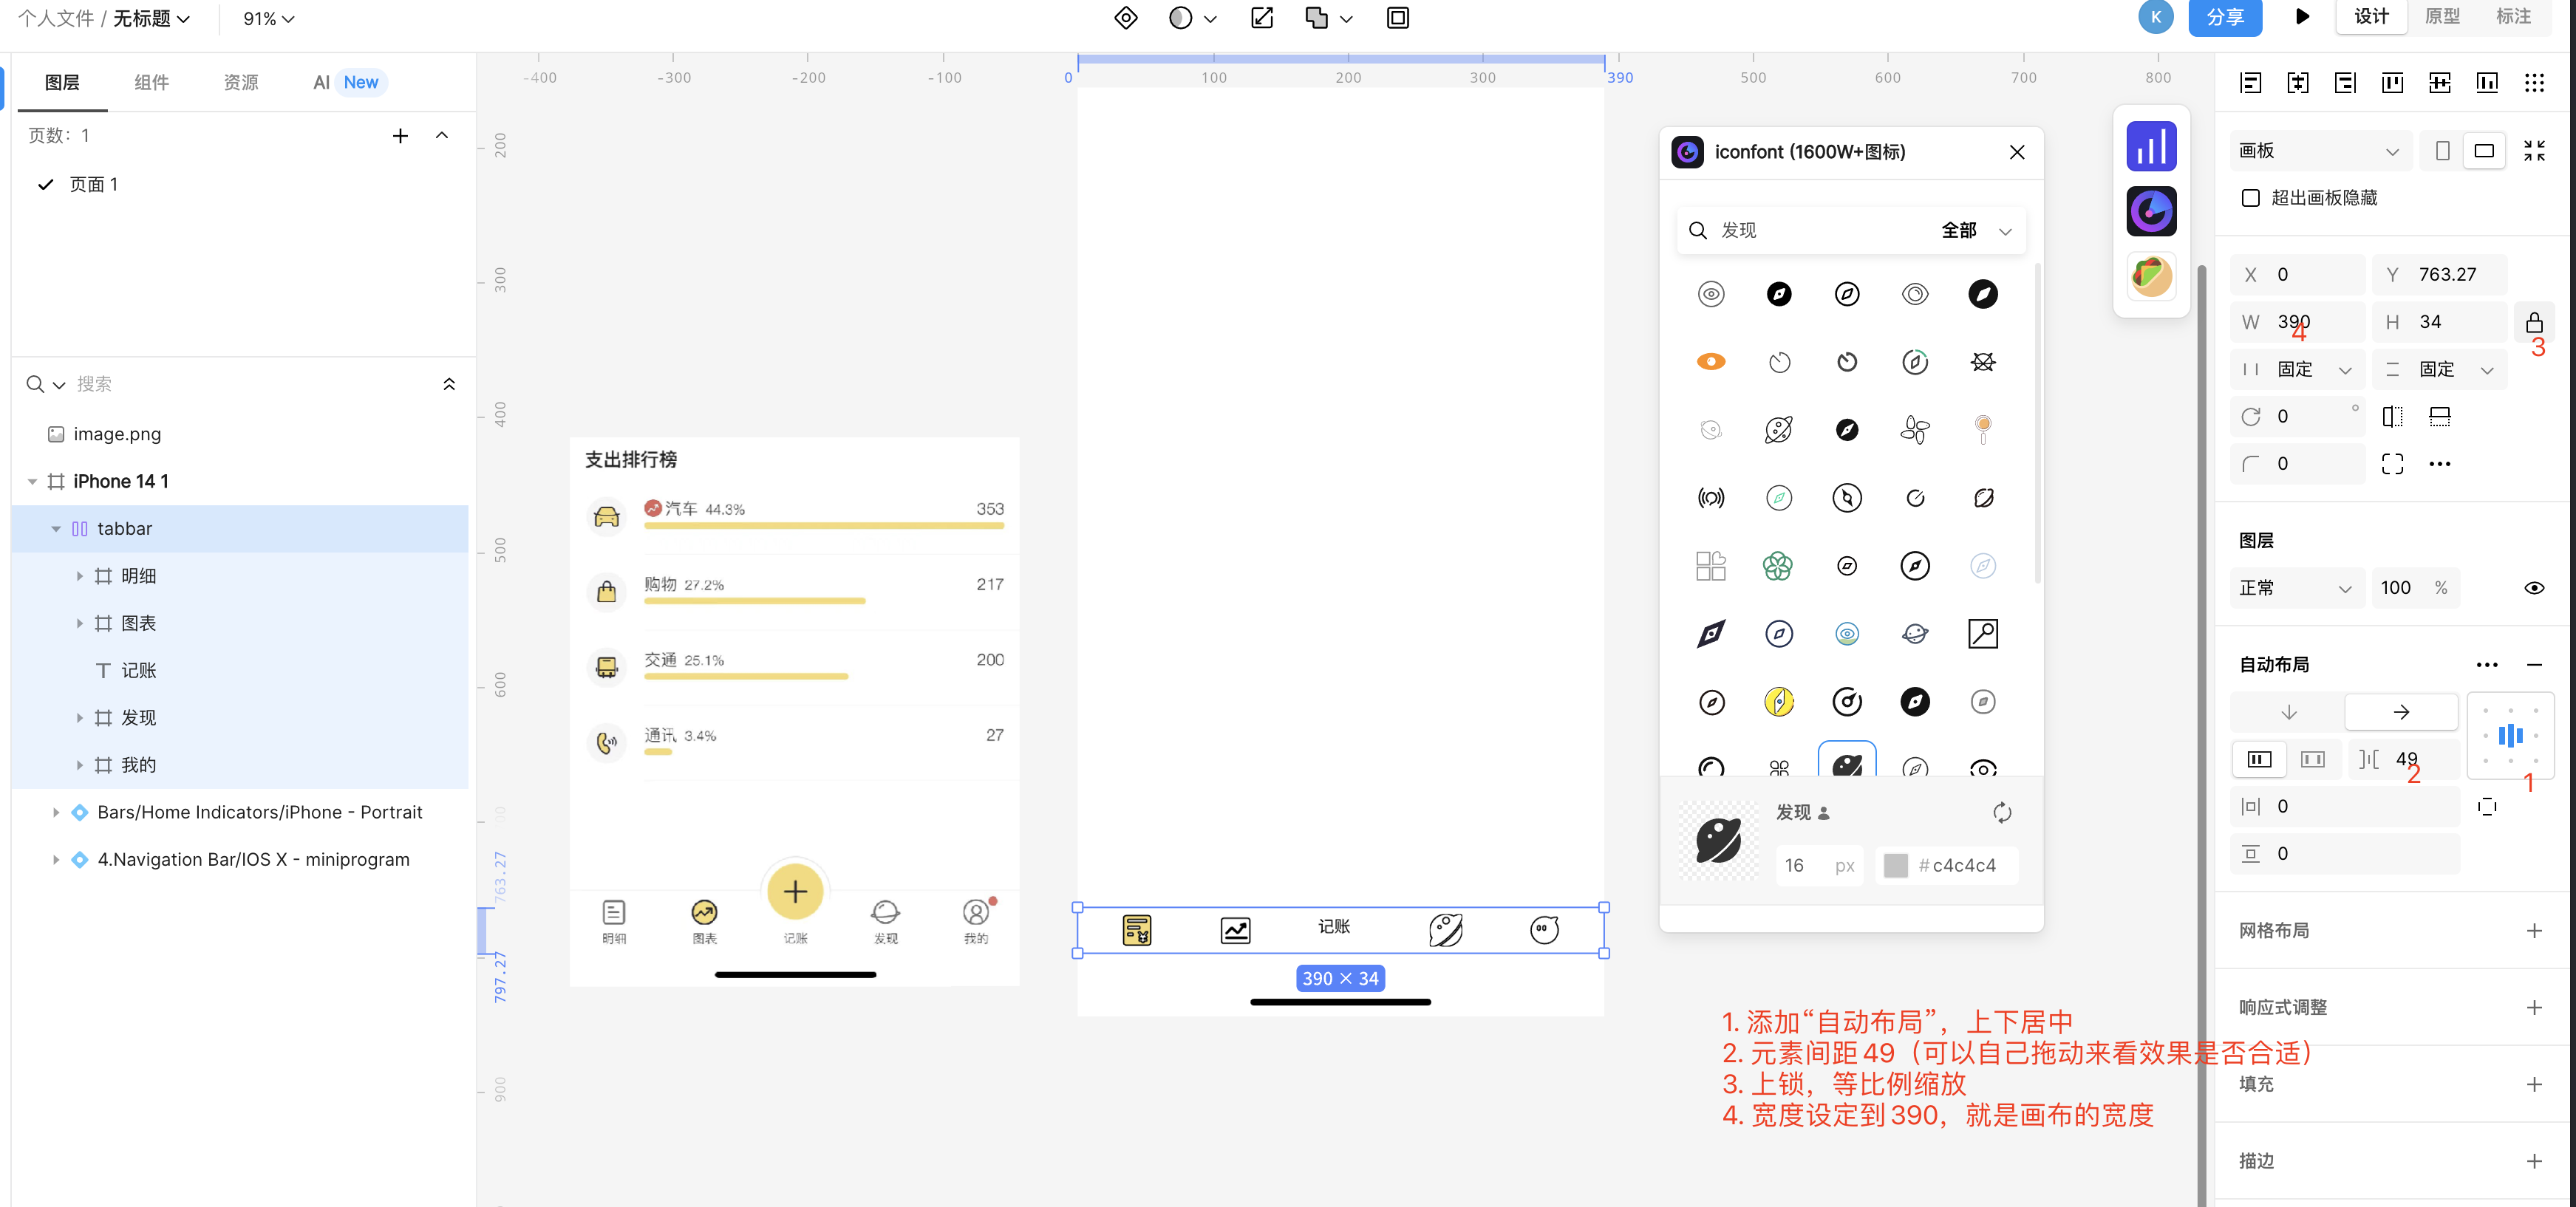The image size is (2576, 1207).
Task: Open the blue bar-chart plugin
Action: (2151, 146)
